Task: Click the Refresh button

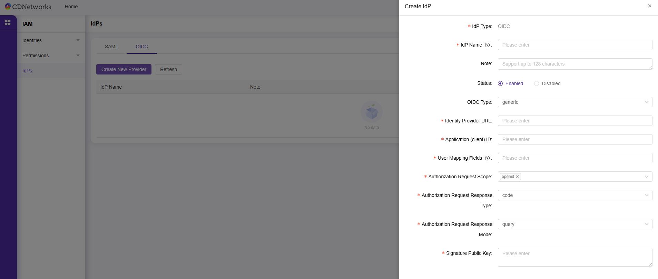Action: (168, 69)
